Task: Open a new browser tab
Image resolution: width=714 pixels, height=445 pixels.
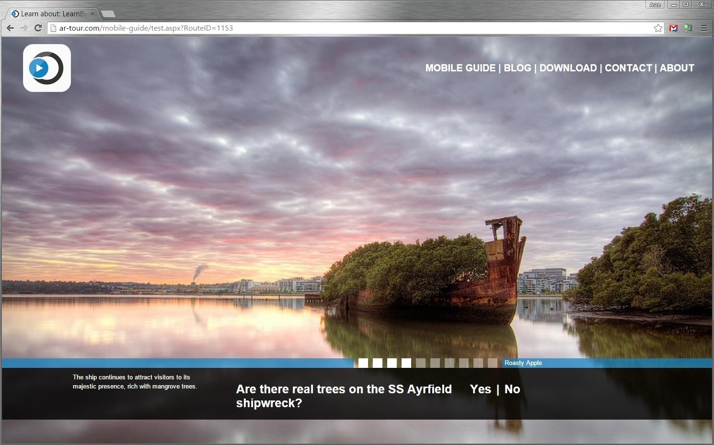Action: [x=108, y=14]
